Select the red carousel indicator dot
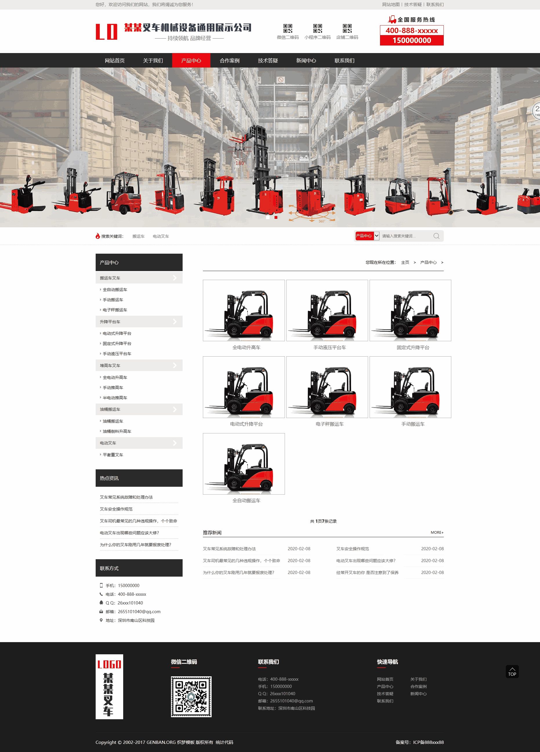Image resolution: width=540 pixels, height=752 pixels. click(276, 217)
